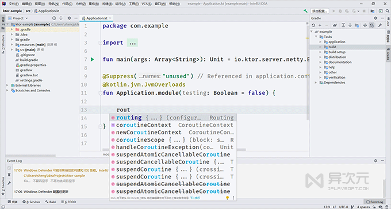The height and width of the screenshot is (209, 391).
Task: Click the ktor-sample project path link in the Event Log
Action: (x=55, y=176)
